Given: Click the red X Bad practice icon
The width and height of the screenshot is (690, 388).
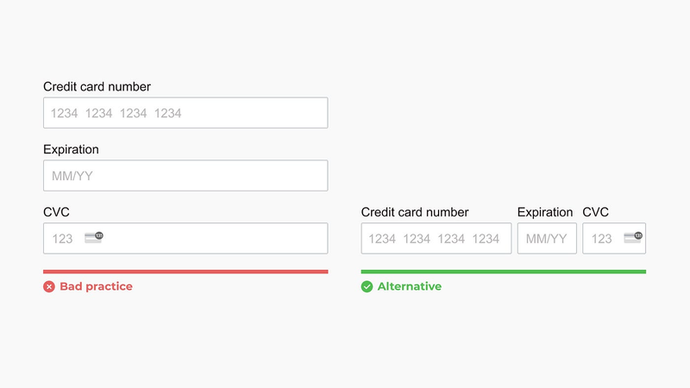Looking at the screenshot, I should click(49, 287).
